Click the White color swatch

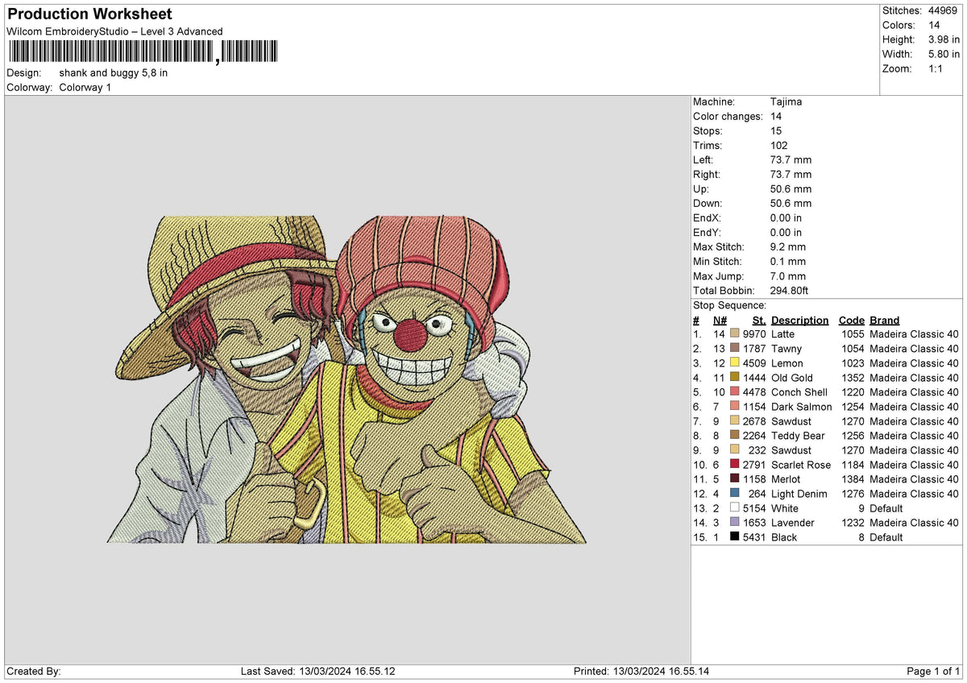click(734, 508)
